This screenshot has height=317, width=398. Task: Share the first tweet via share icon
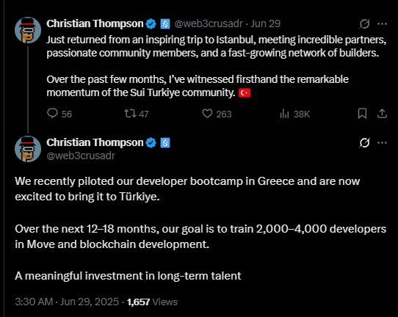click(x=382, y=113)
